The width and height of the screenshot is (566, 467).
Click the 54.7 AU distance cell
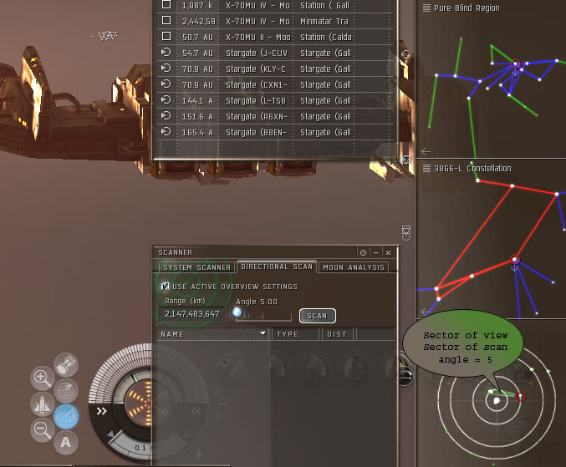click(x=198, y=53)
